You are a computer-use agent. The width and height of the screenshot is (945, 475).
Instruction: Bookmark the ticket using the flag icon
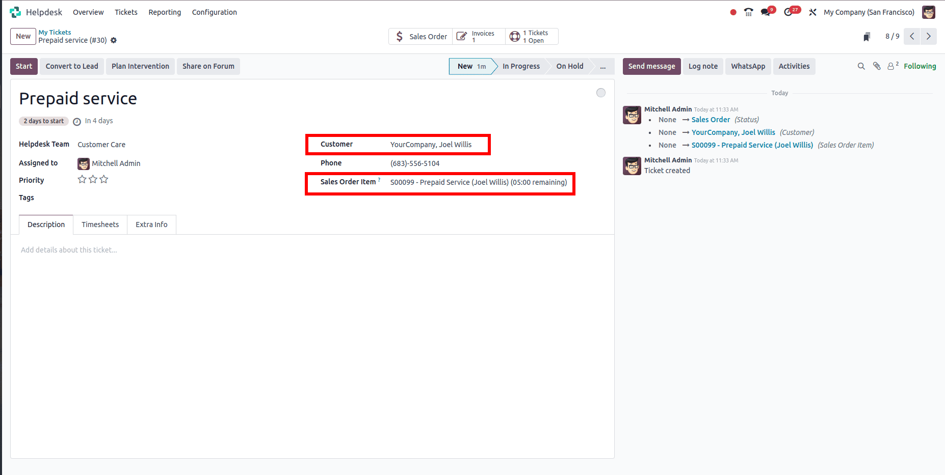[x=867, y=36]
